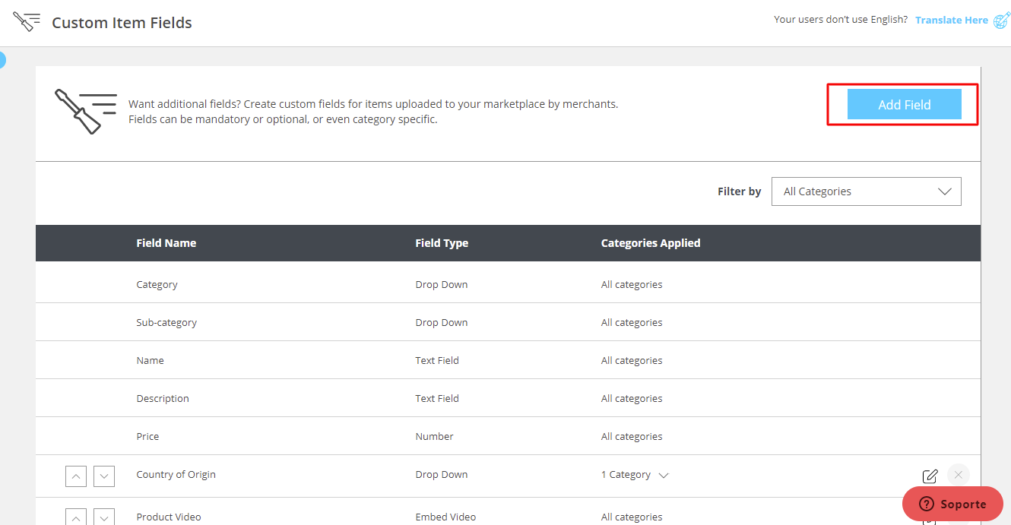Screen dimensions: 1011x525
Task: Open the All Categories filter dropdown
Action: [x=866, y=191]
